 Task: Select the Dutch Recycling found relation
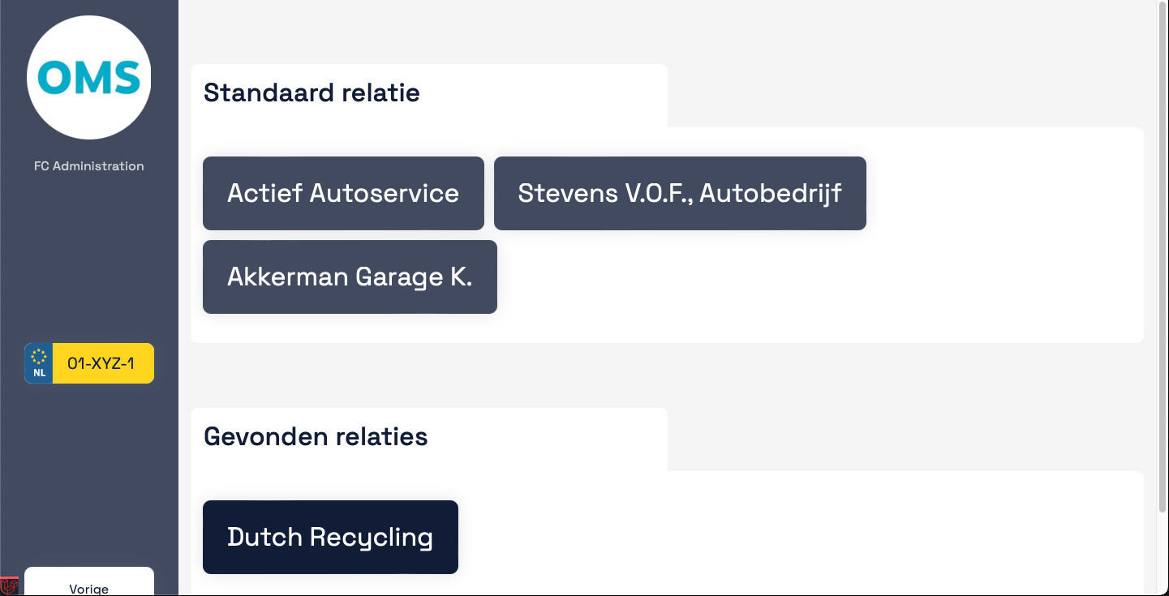[x=330, y=537]
